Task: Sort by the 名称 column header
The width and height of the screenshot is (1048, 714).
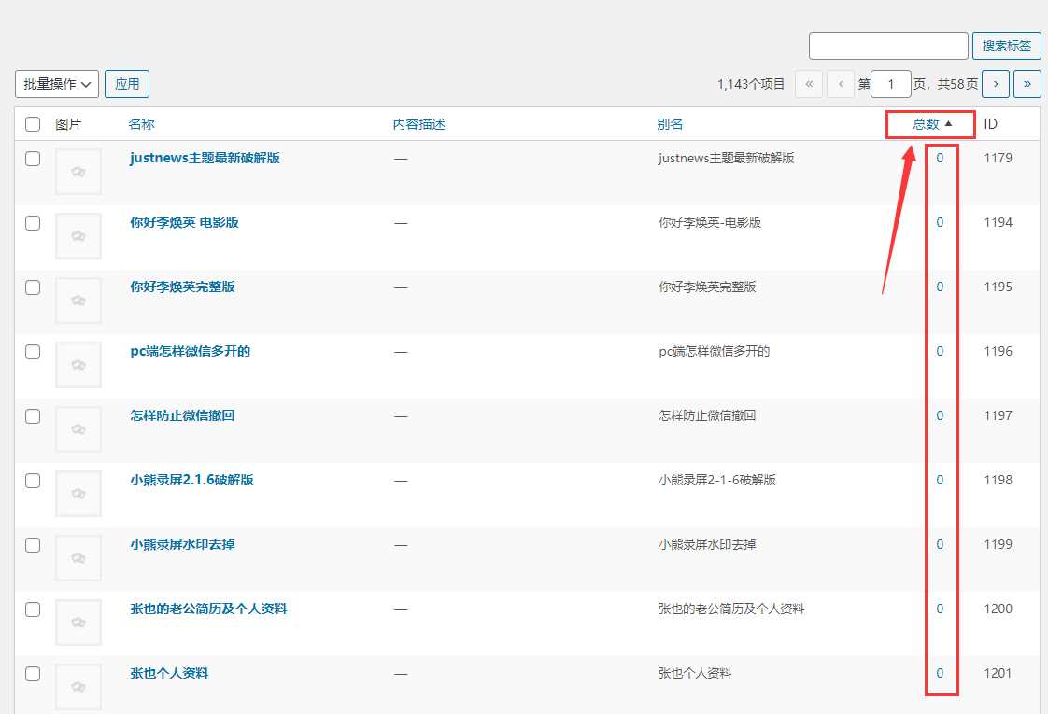Action: (141, 123)
